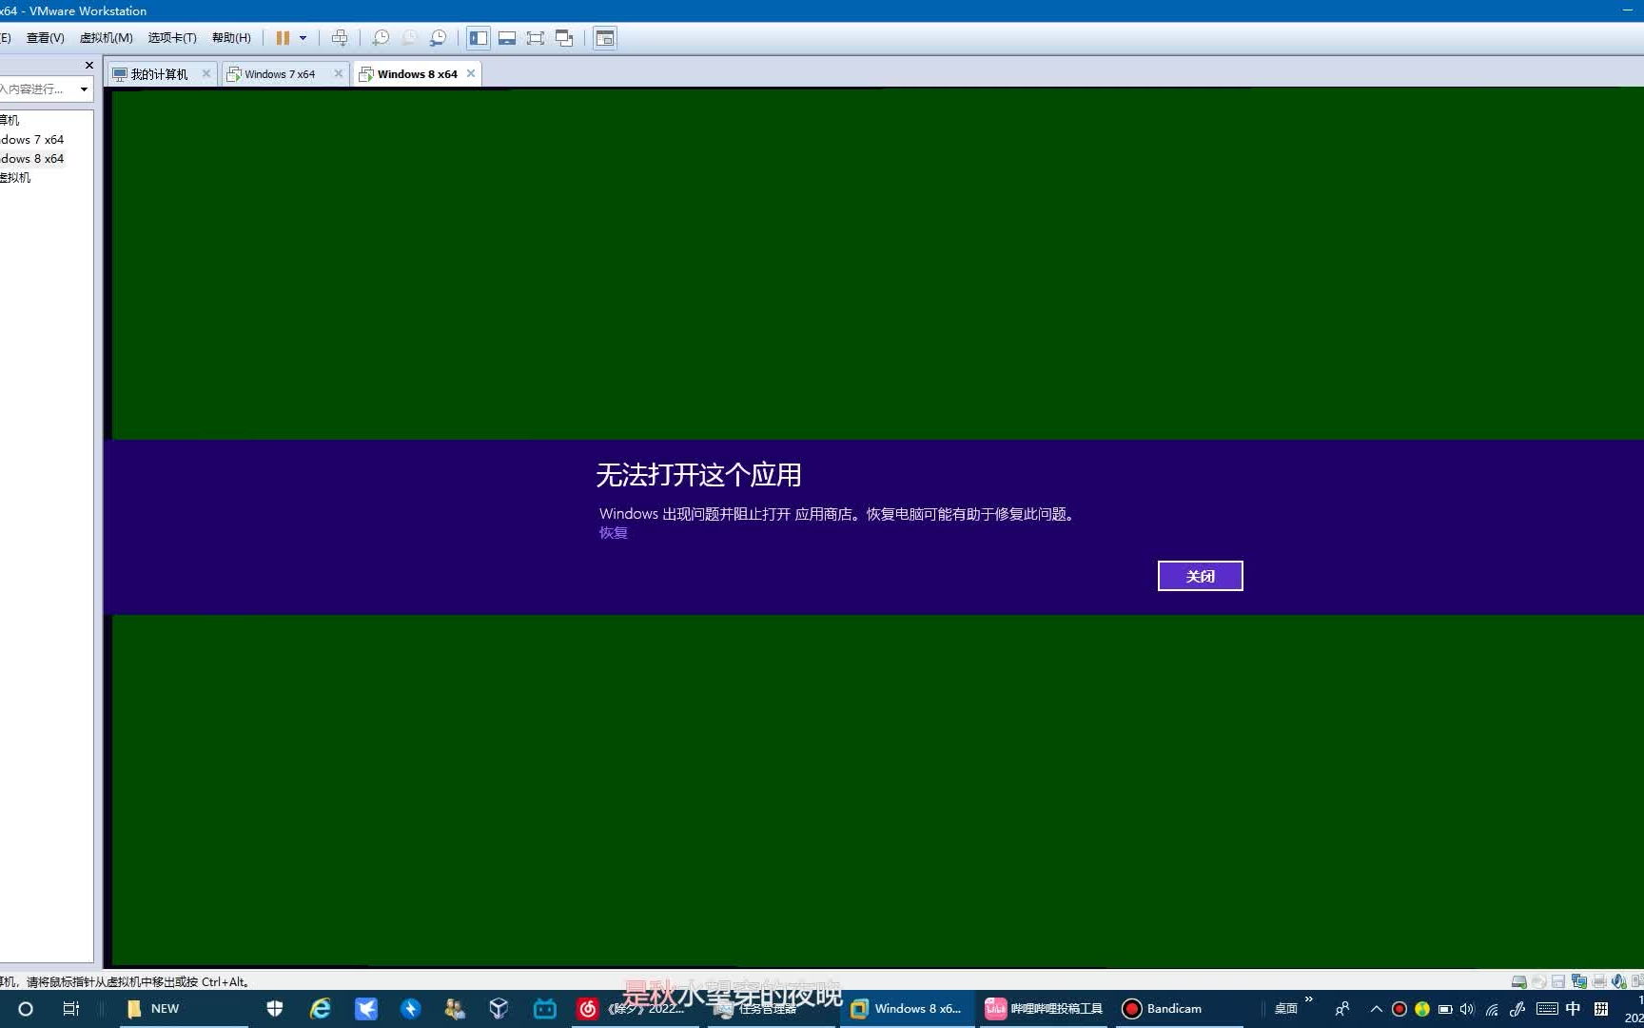
Task: Open the touch keyboard tray icon
Action: tap(1547, 1009)
